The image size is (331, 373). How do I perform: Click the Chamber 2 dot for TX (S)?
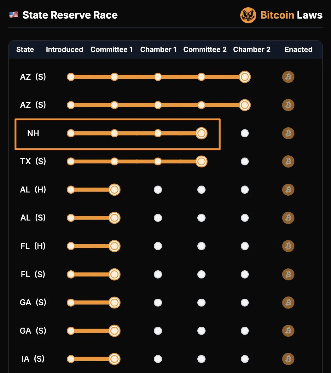[245, 162]
